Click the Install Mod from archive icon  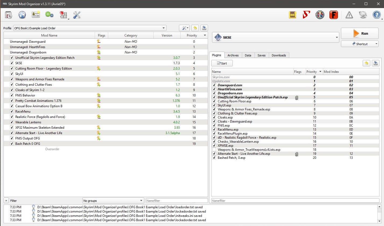(x=9, y=15)
